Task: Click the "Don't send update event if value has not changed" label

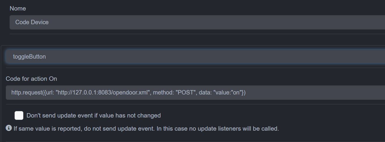Action: (x=93, y=115)
